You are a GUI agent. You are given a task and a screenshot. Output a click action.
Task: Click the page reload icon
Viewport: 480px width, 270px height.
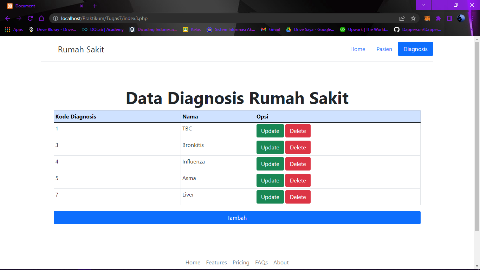30,18
